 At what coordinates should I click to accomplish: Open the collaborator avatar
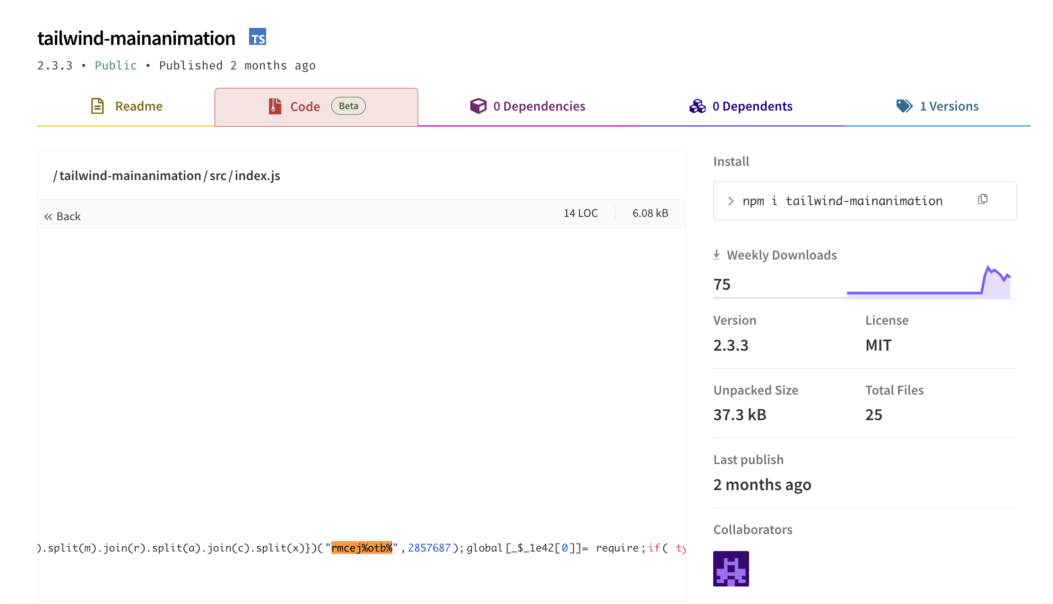click(x=731, y=569)
